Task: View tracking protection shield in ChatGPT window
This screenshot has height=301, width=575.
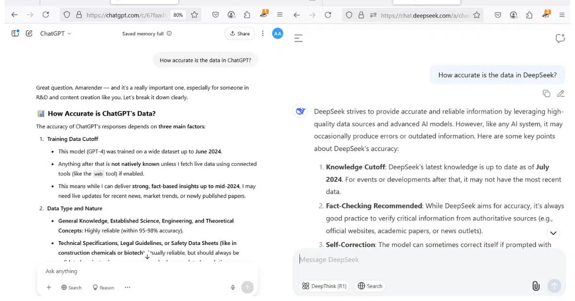Action: (x=67, y=15)
